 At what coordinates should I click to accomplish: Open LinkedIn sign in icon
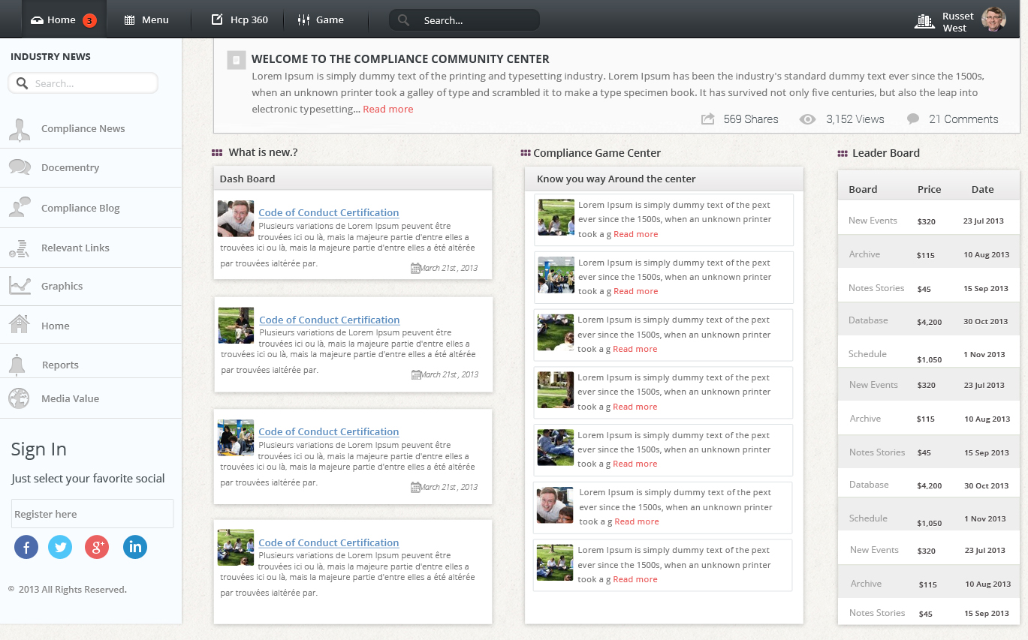(134, 547)
